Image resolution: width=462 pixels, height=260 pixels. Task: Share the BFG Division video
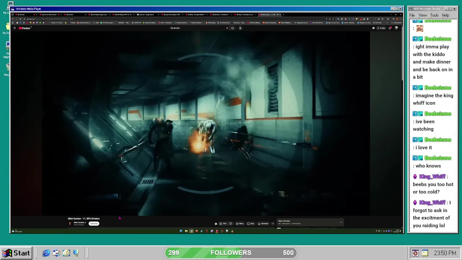click(240, 224)
